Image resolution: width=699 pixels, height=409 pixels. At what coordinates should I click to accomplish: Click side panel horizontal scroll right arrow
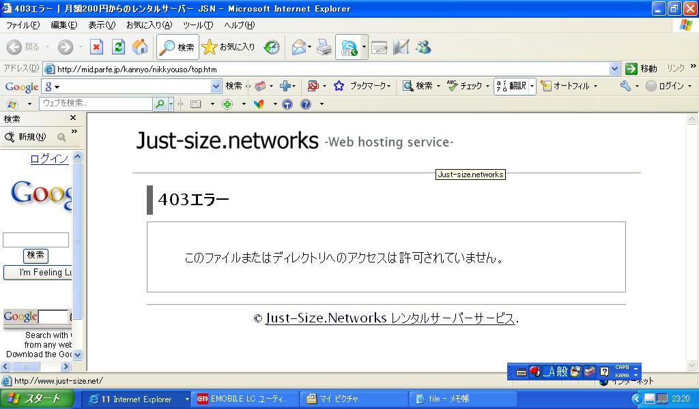[66, 367]
